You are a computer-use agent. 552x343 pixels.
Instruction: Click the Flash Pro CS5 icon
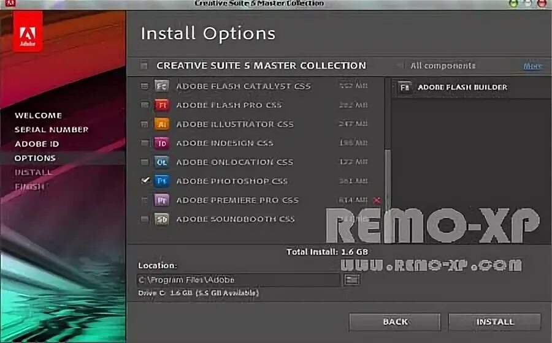click(x=161, y=105)
